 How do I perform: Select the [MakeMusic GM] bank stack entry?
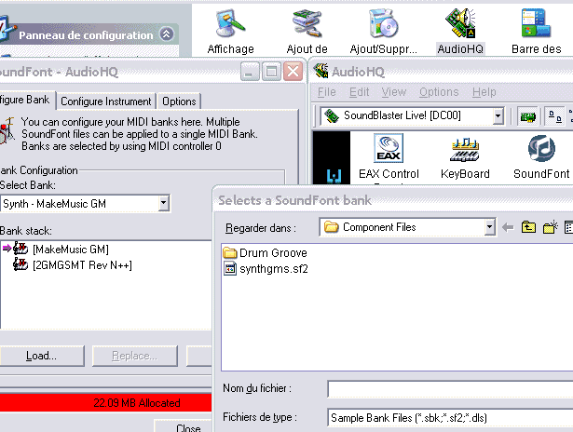tap(71, 250)
